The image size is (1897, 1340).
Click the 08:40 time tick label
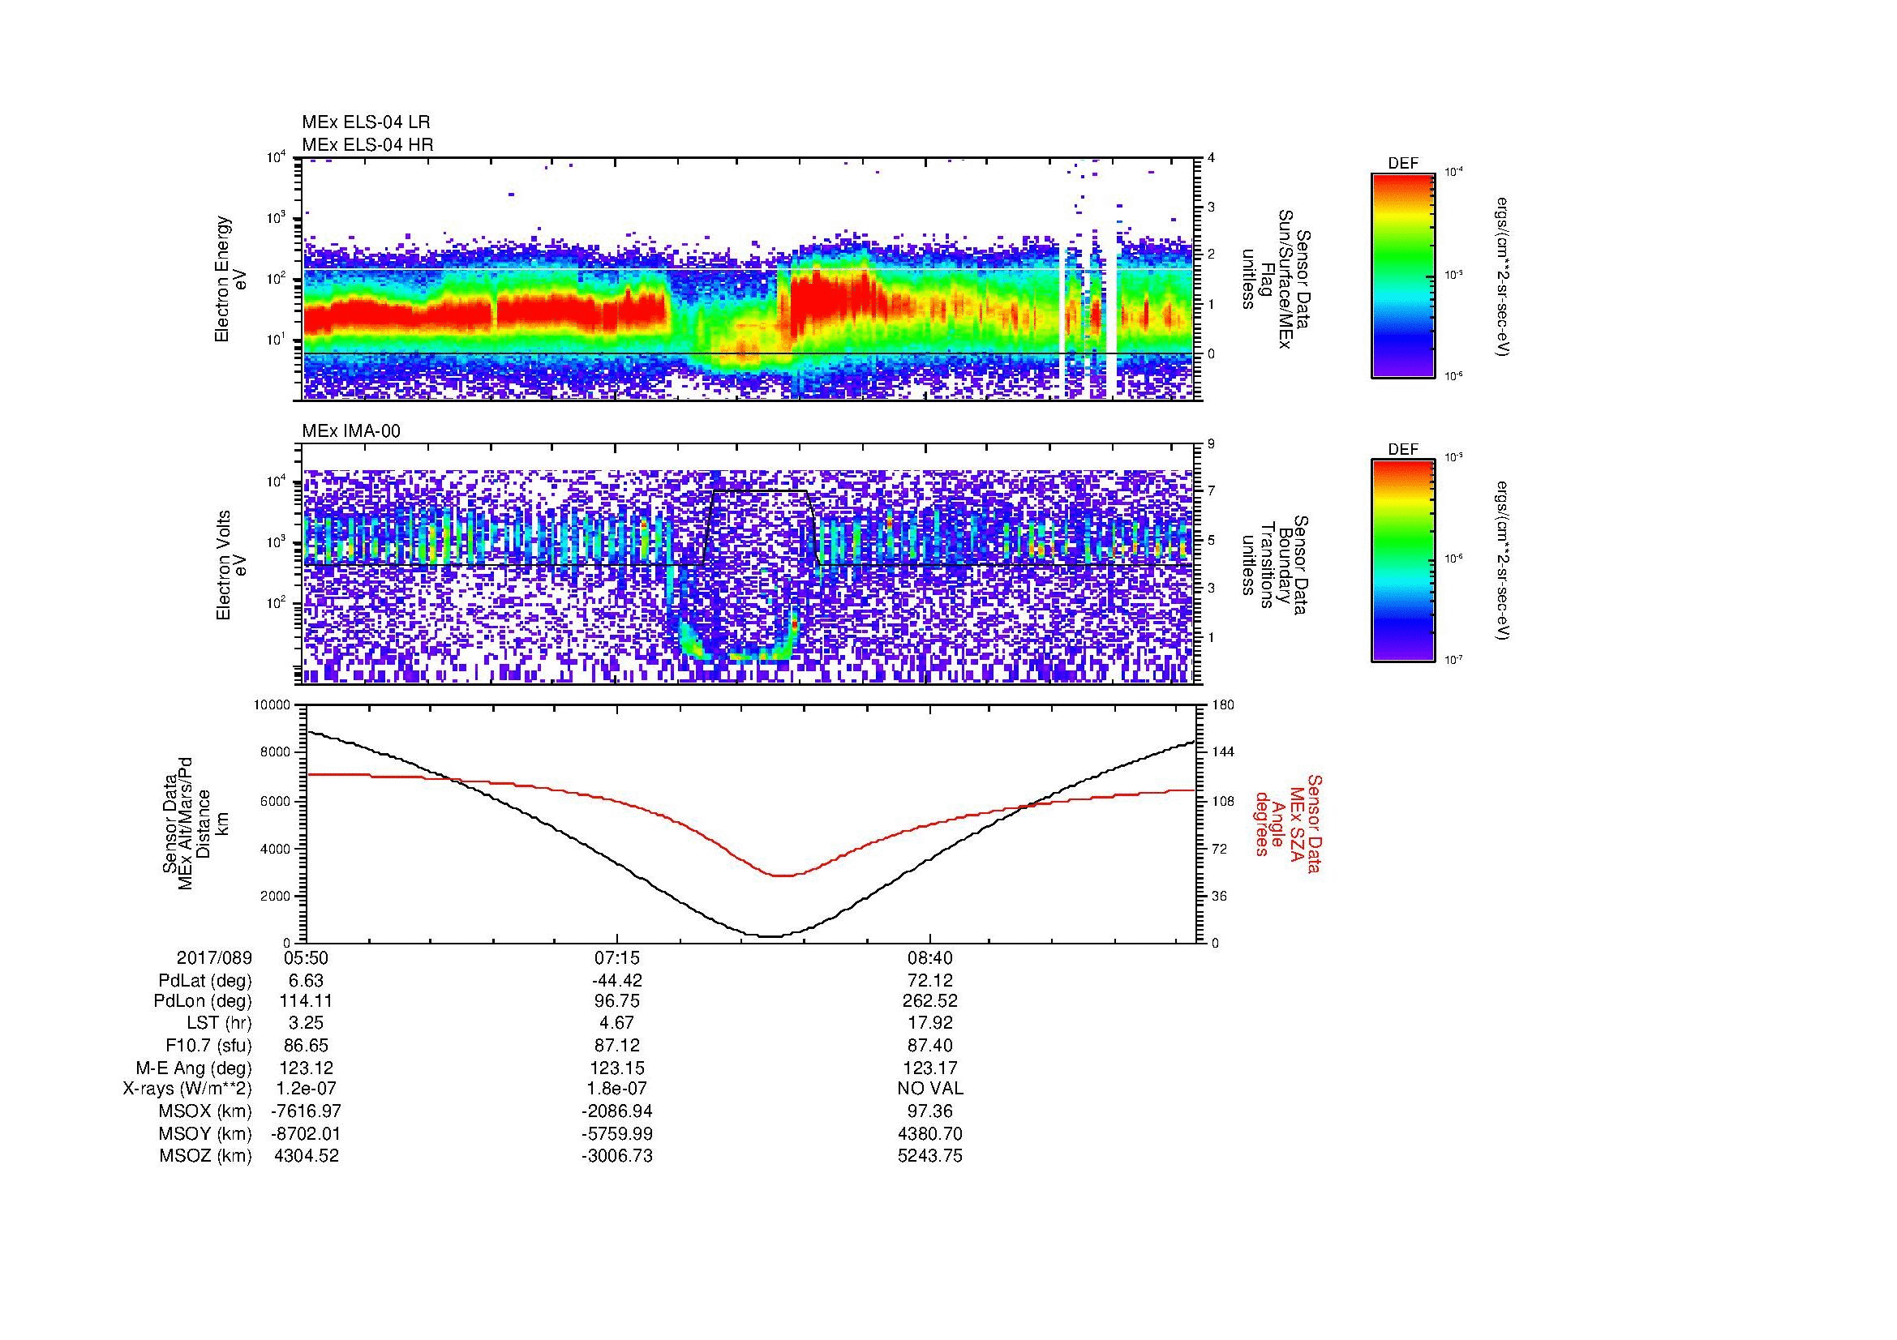click(930, 958)
